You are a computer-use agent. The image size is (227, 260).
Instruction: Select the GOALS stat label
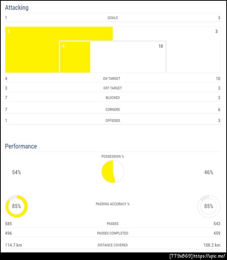pos(112,18)
